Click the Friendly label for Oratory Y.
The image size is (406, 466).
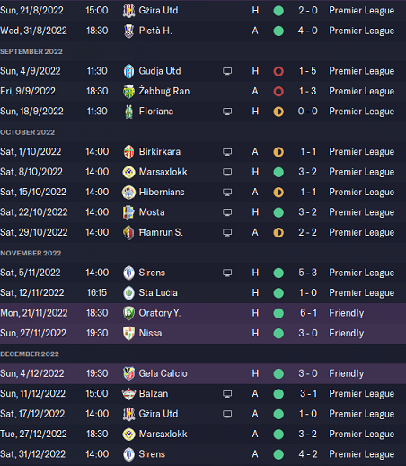point(347,313)
